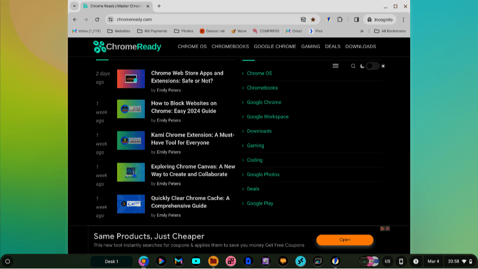Open the date Mar 4 calendar in the shelf
478x269 pixels.
(433, 261)
